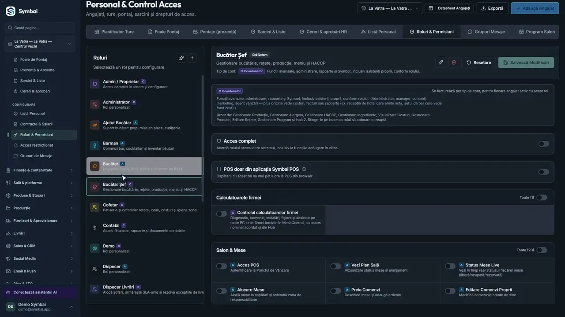The image size is (565, 317).
Task: Delete role using the red trash icon
Action: click(x=454, y=63)
